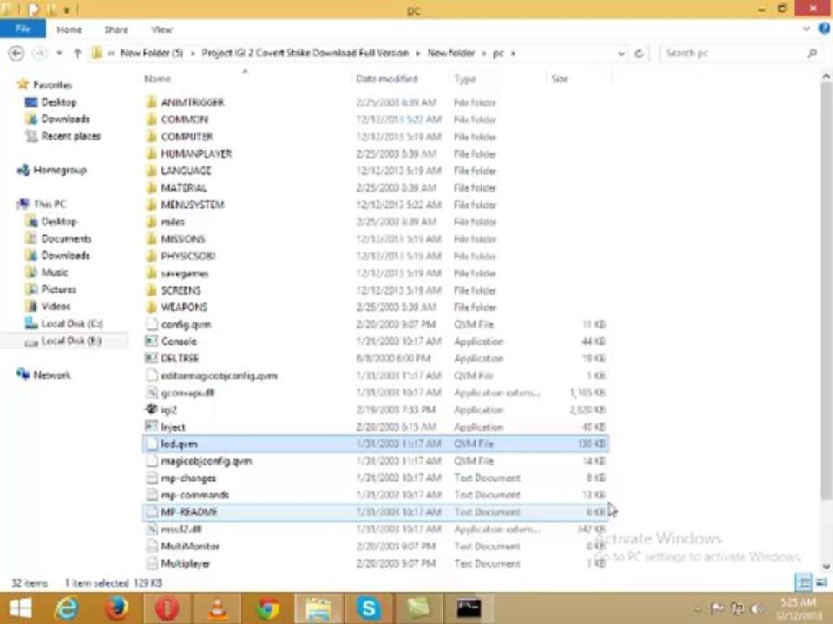Launch Firefox from the taskbar
The height and width of the screenshot is (624, 833).
pyautogui.click(x=116, y=608)
